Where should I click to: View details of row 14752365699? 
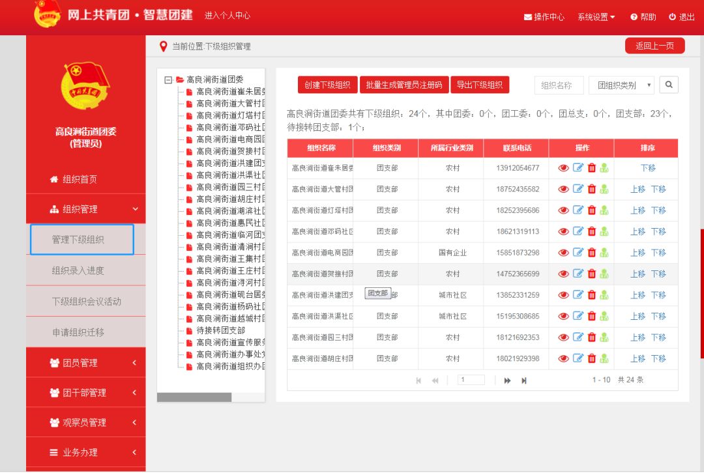(x=563, y=274)
